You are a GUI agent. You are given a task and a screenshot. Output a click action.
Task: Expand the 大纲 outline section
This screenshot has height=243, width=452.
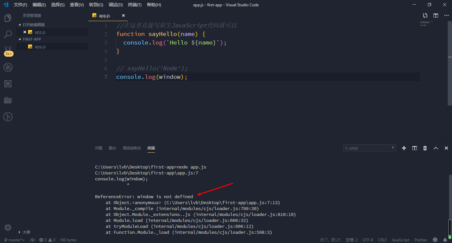click(x=24, y=232)
